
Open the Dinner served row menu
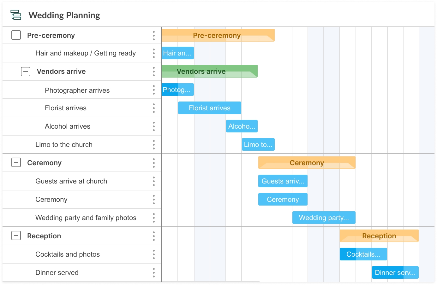click(154, 272)
